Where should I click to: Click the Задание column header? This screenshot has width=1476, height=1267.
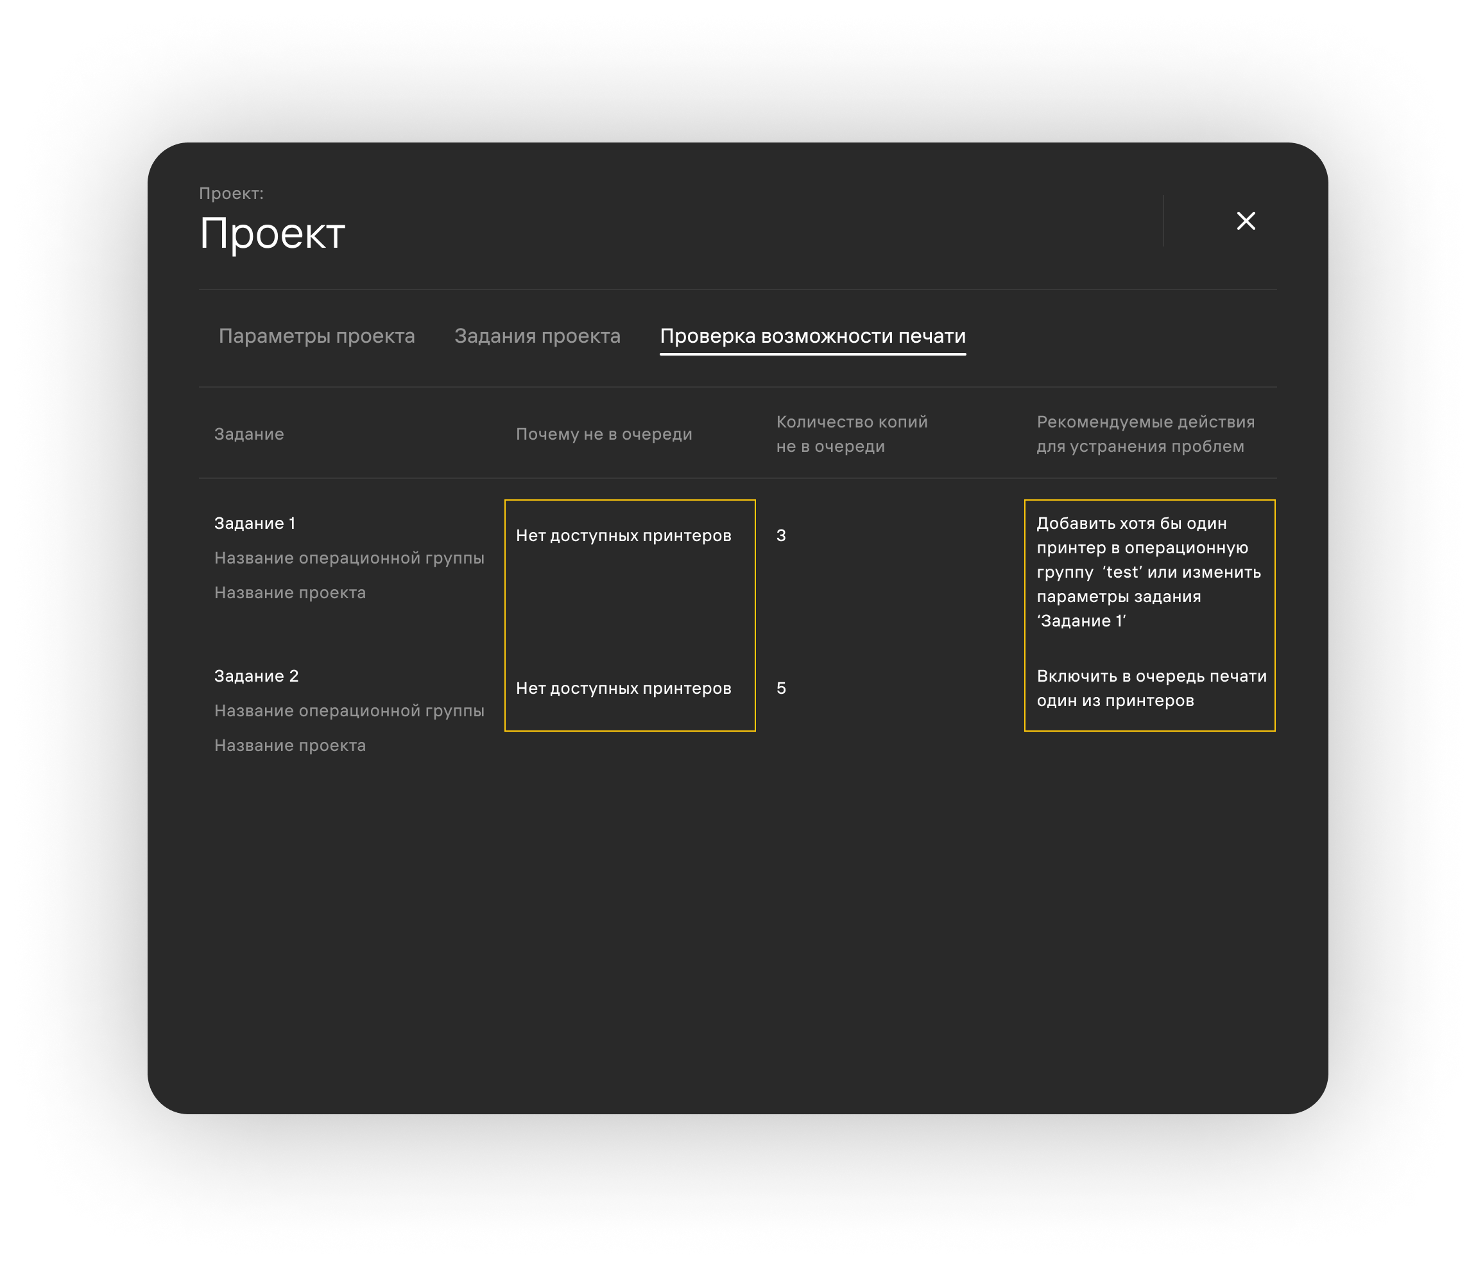coord(248,434)
